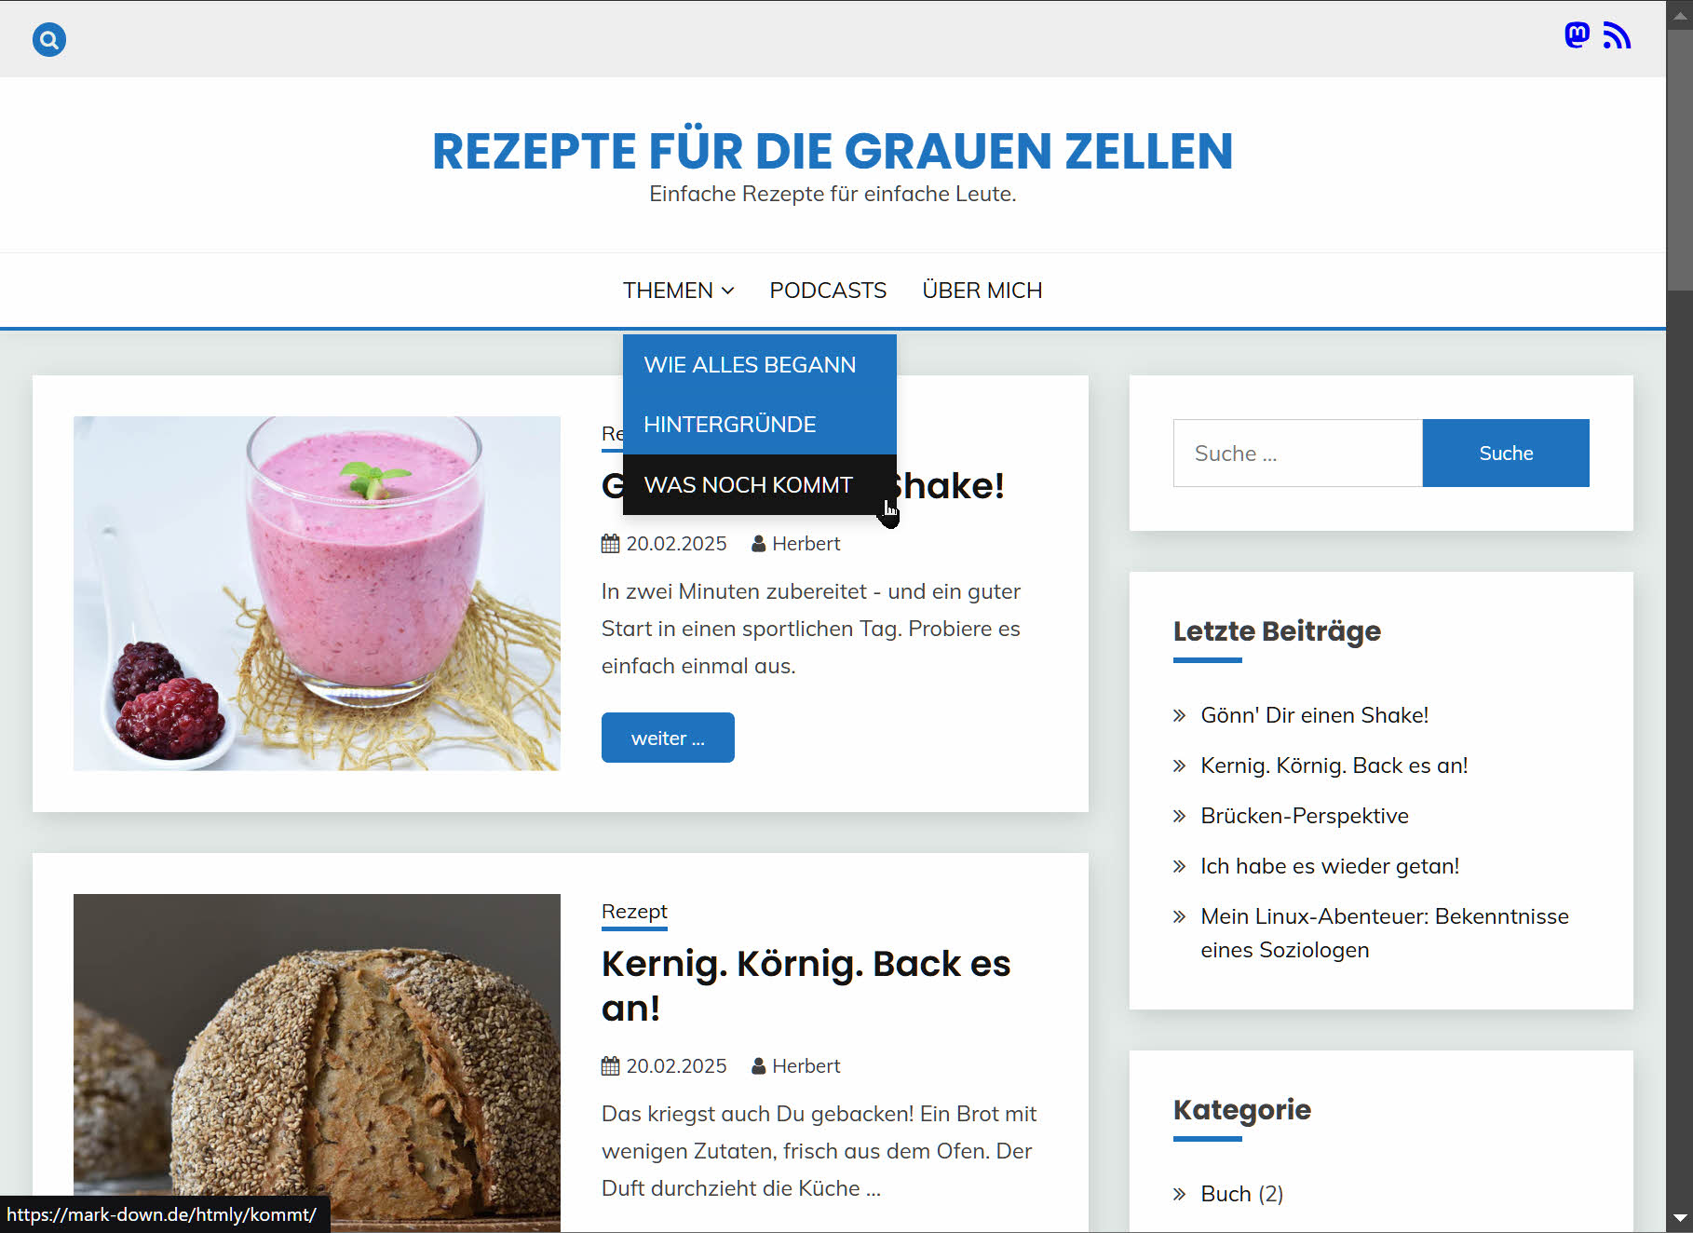Image resolution: width=1693 pixels, height=1233 pixels.
Task: Expand the THEMEN dropdown menu
Action: point(679,291)
